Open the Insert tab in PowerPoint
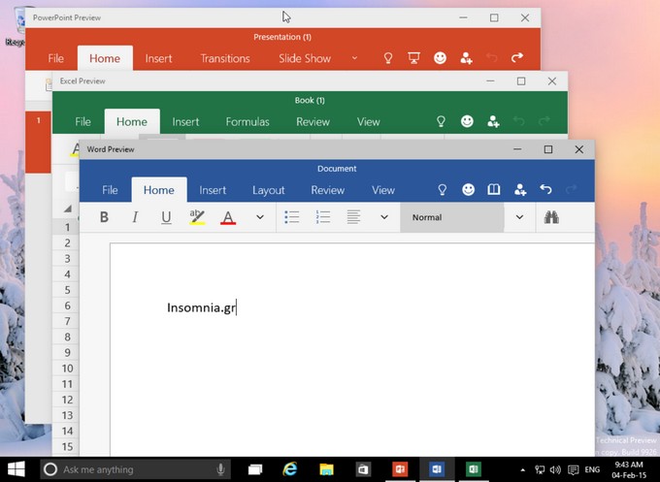Screen dimensions: 660x482 click(158, 58)
